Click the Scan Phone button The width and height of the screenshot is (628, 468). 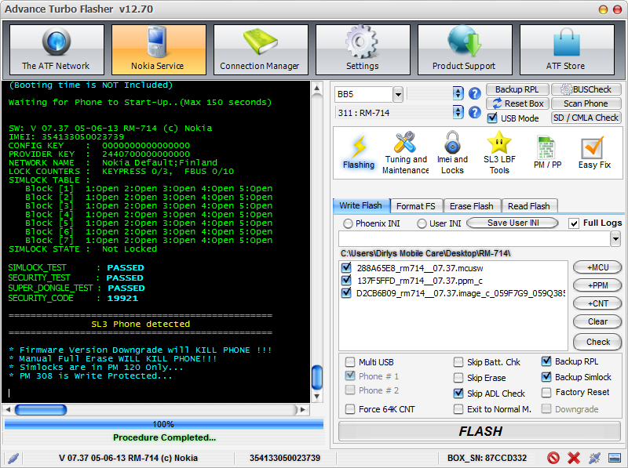[586, 103]
